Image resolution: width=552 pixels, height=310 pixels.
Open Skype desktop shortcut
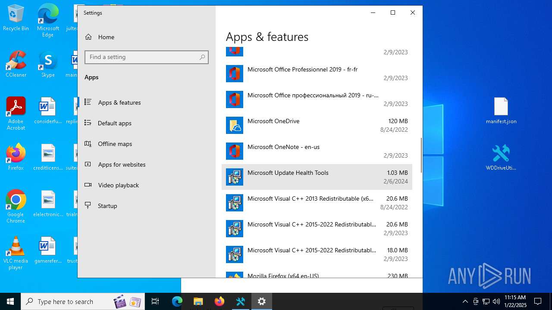(48, 65)
